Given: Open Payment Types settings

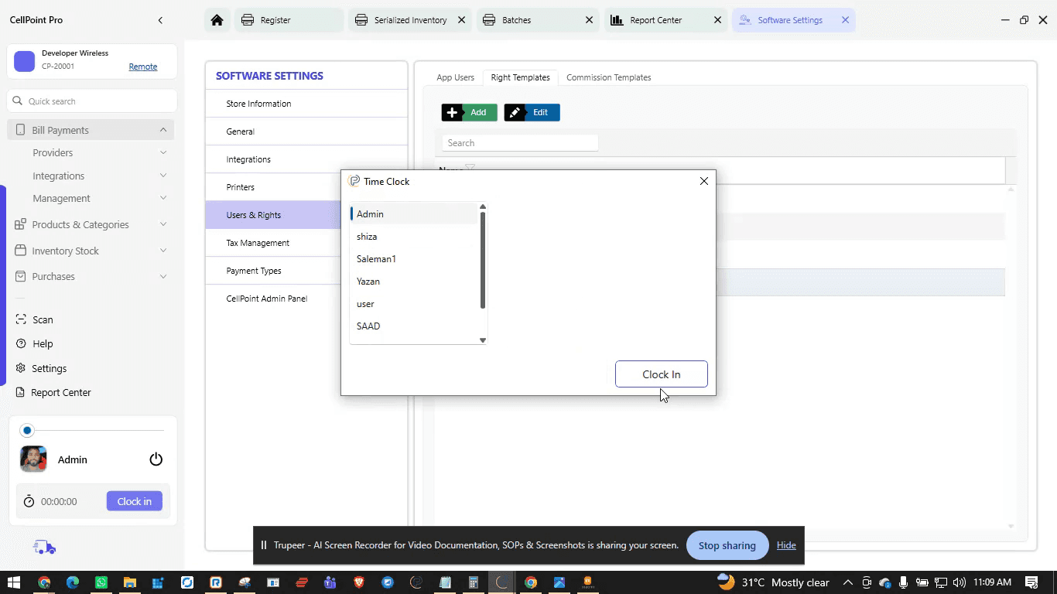Looking at the screenshot, I should [273, 271].
